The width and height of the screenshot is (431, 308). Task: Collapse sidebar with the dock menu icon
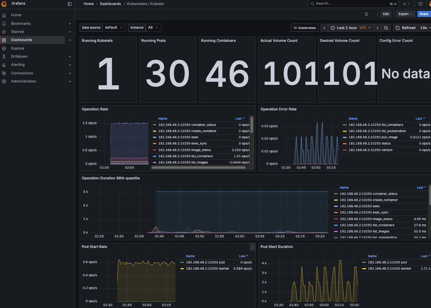pyautogui.click(x=69, y=4)
